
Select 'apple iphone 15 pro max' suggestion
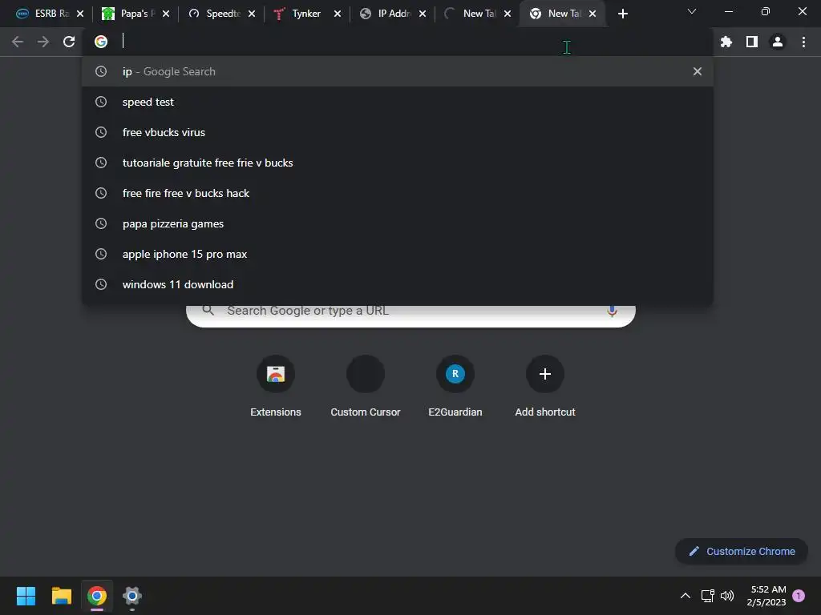[x=397, y=254]
